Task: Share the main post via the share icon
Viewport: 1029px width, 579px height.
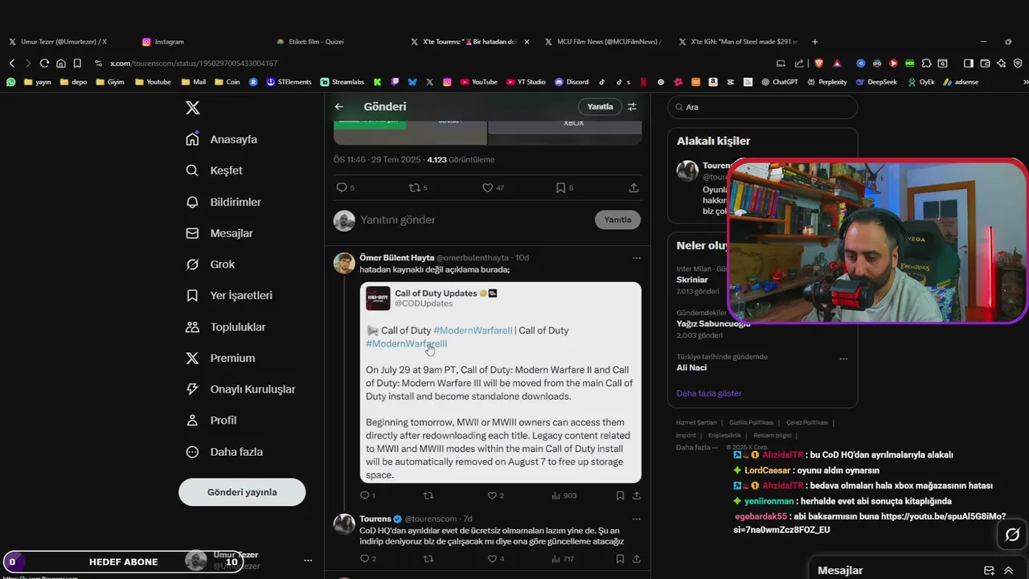Action: [633, 187]
